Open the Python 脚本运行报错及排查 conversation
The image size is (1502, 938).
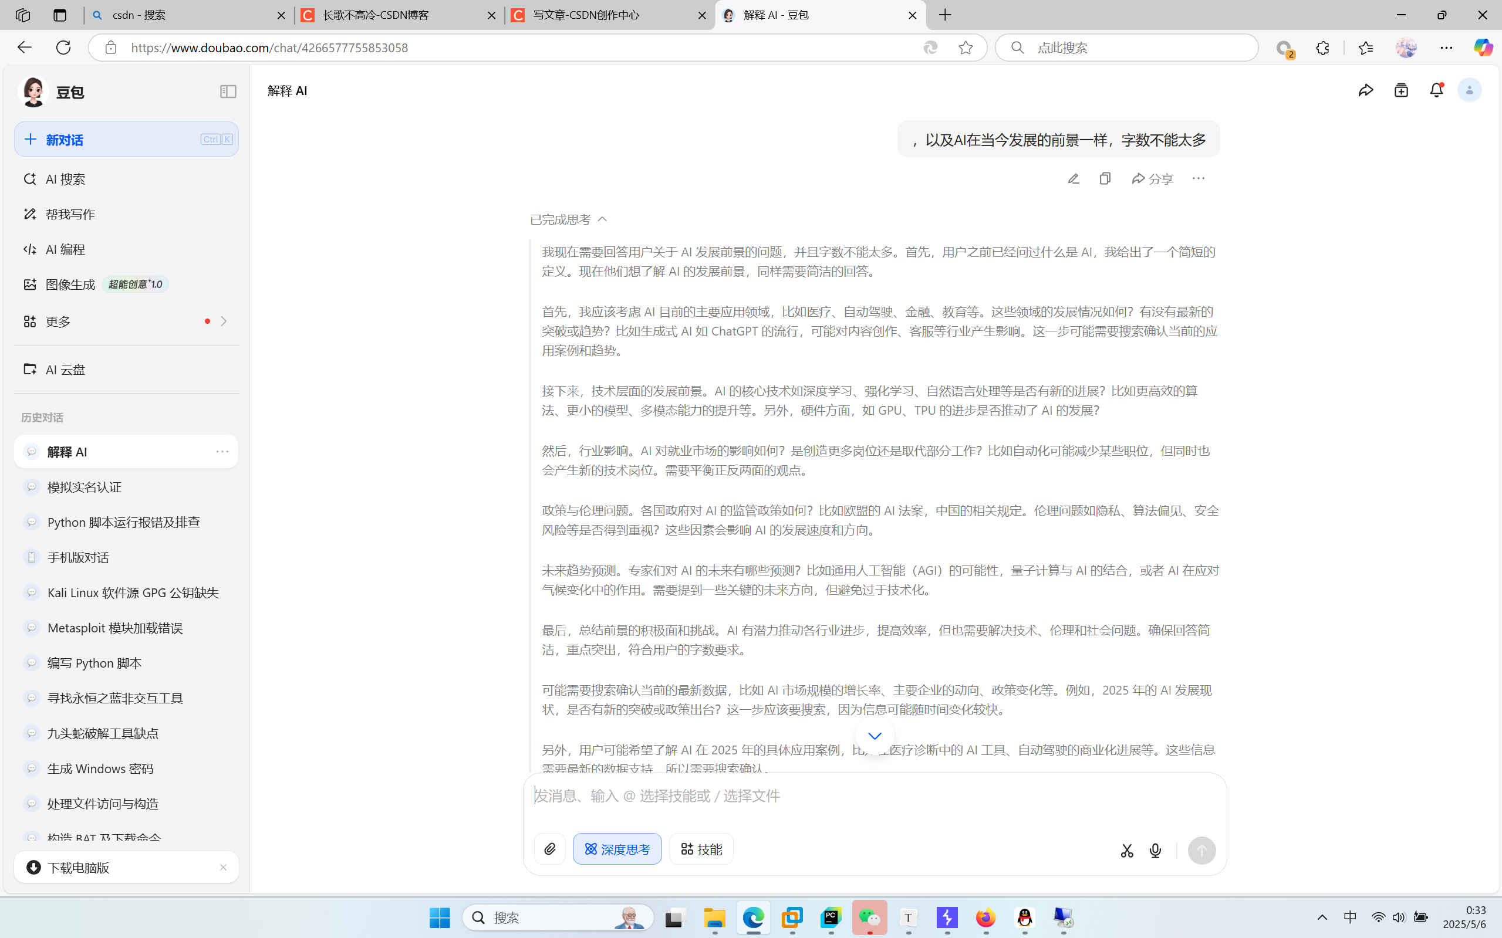(x=123, y=522)
